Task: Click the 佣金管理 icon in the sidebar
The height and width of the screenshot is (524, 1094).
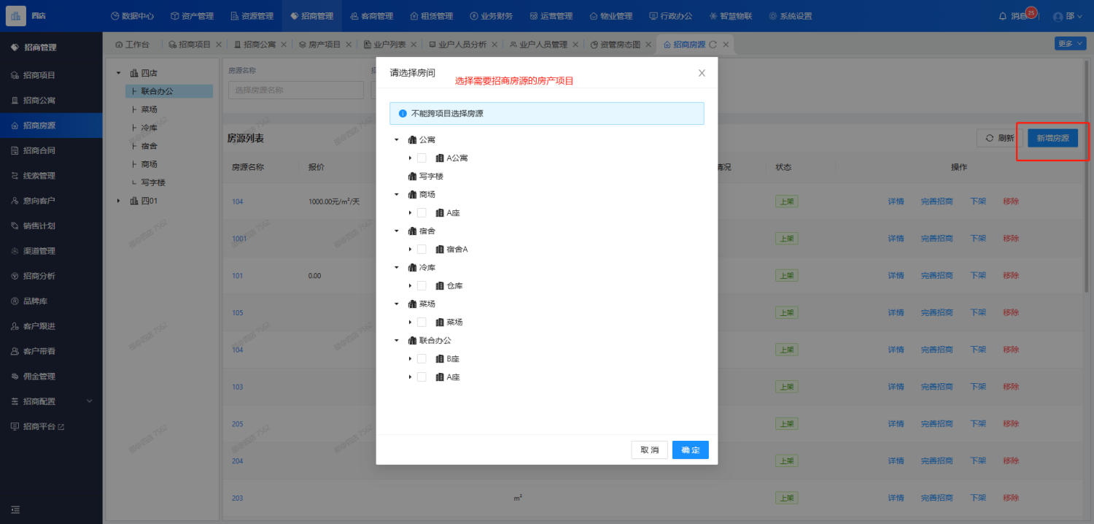Action: (x=15, y=377)
